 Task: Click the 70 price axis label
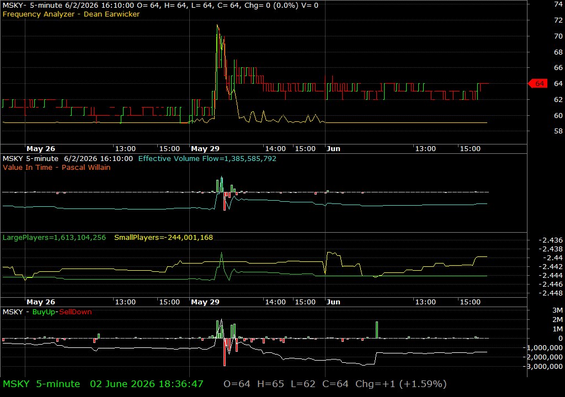[558, 36]
